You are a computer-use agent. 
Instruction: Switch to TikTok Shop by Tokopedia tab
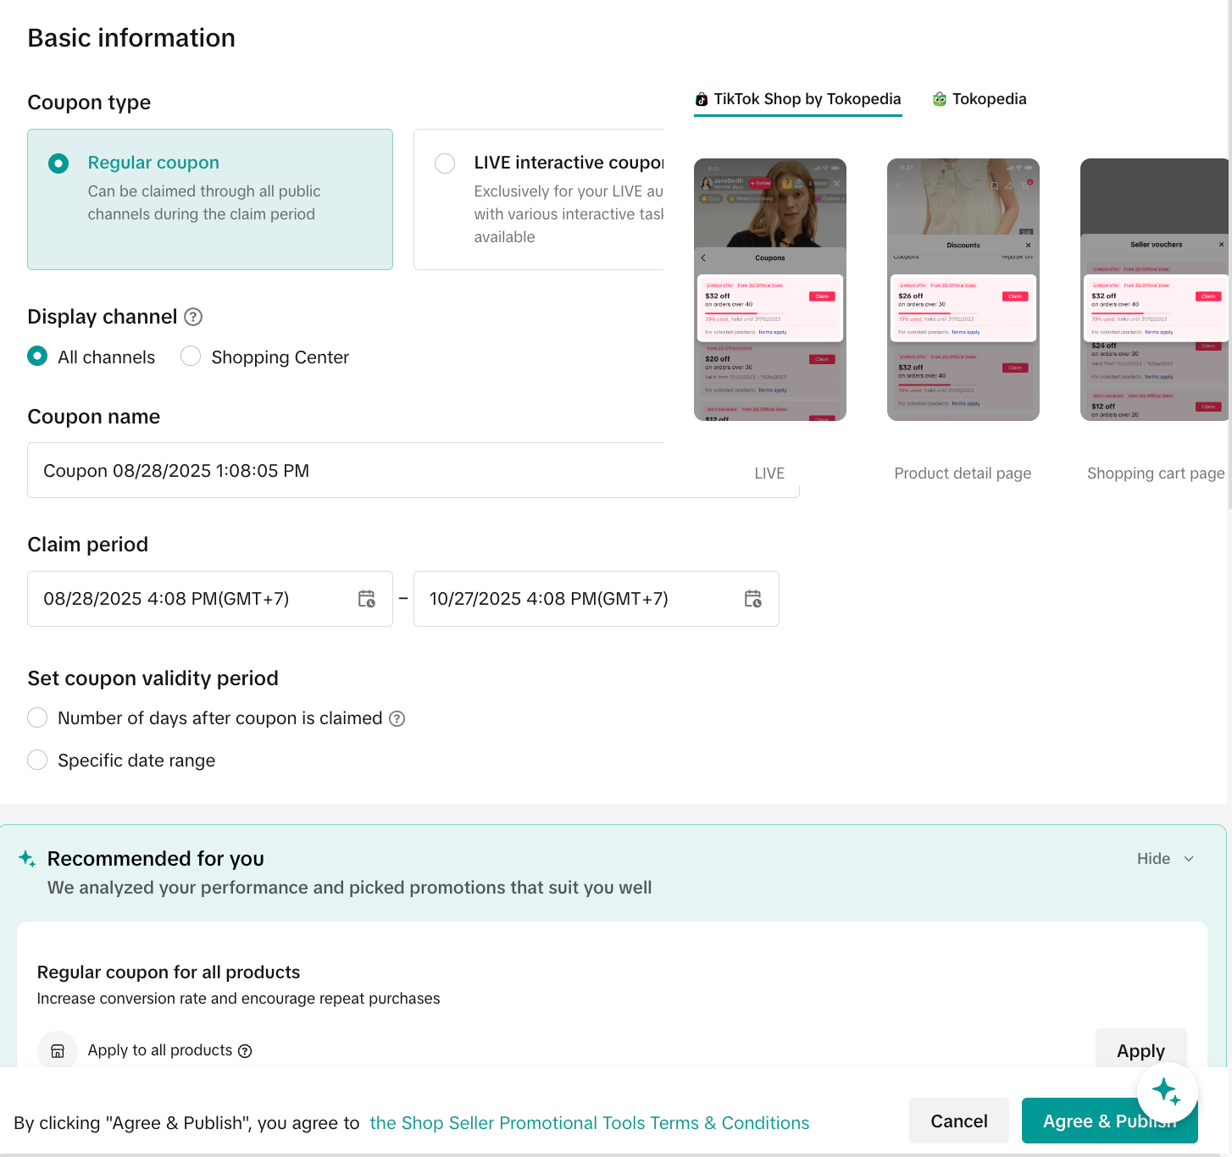coord(798,100)
